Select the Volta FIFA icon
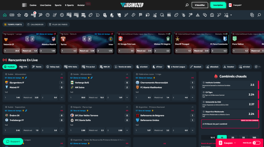The height and width of the screenshot is (147, 264). point(69,15)
